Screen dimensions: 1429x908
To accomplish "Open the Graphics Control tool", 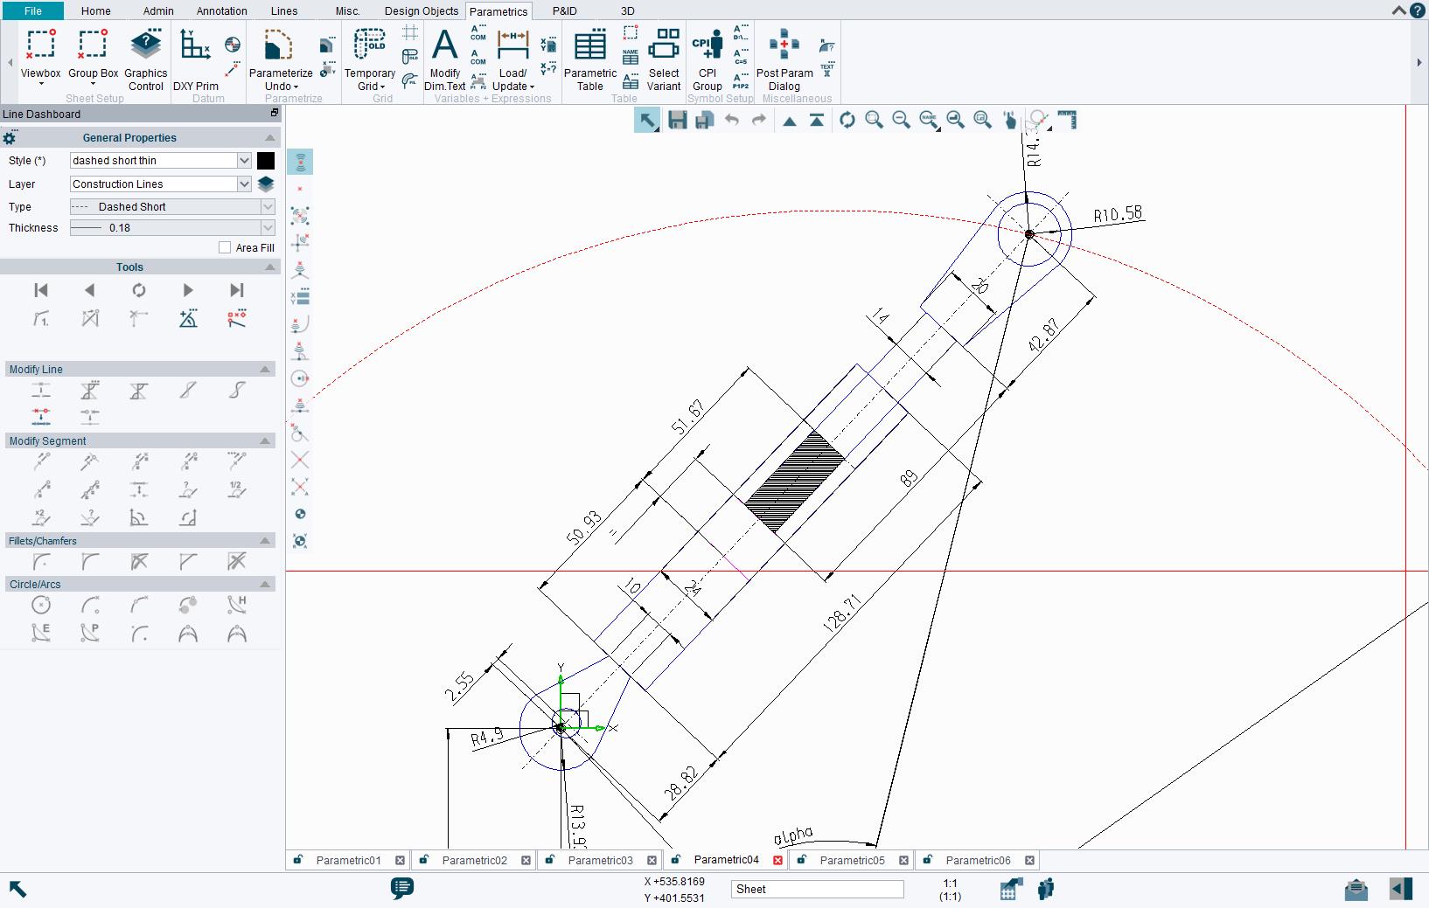I will 145,57.
